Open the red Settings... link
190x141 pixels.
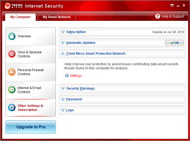click(77, 76)
